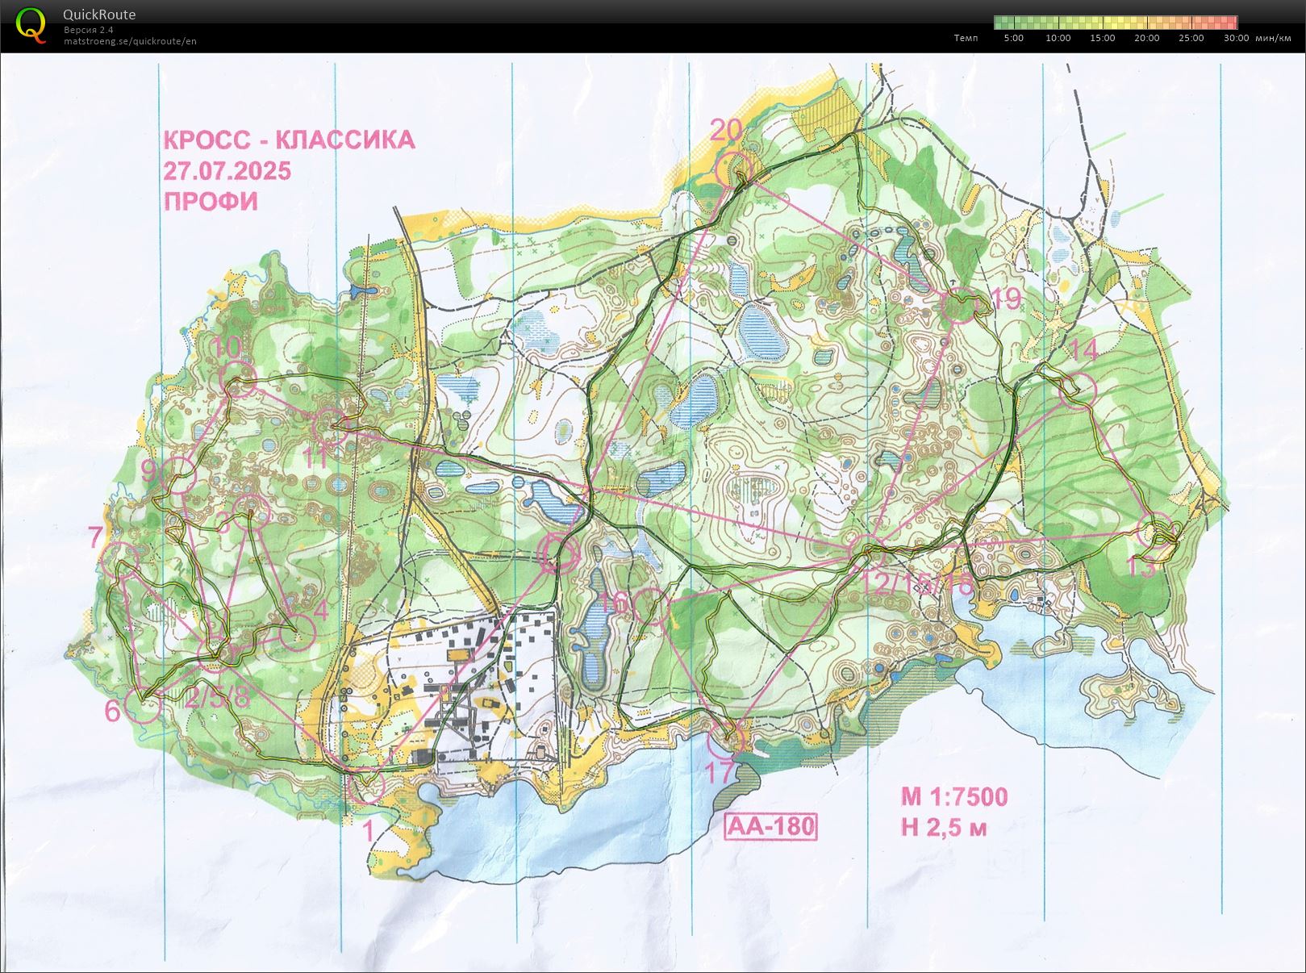
Task: Select control circle 20 on the map
Action: click(x=733, y=169)
